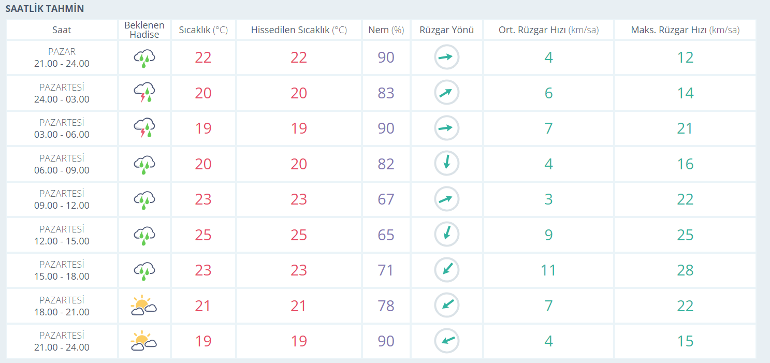Click the Nem value 67
The image size is (770, 363).
coord(386,199)
